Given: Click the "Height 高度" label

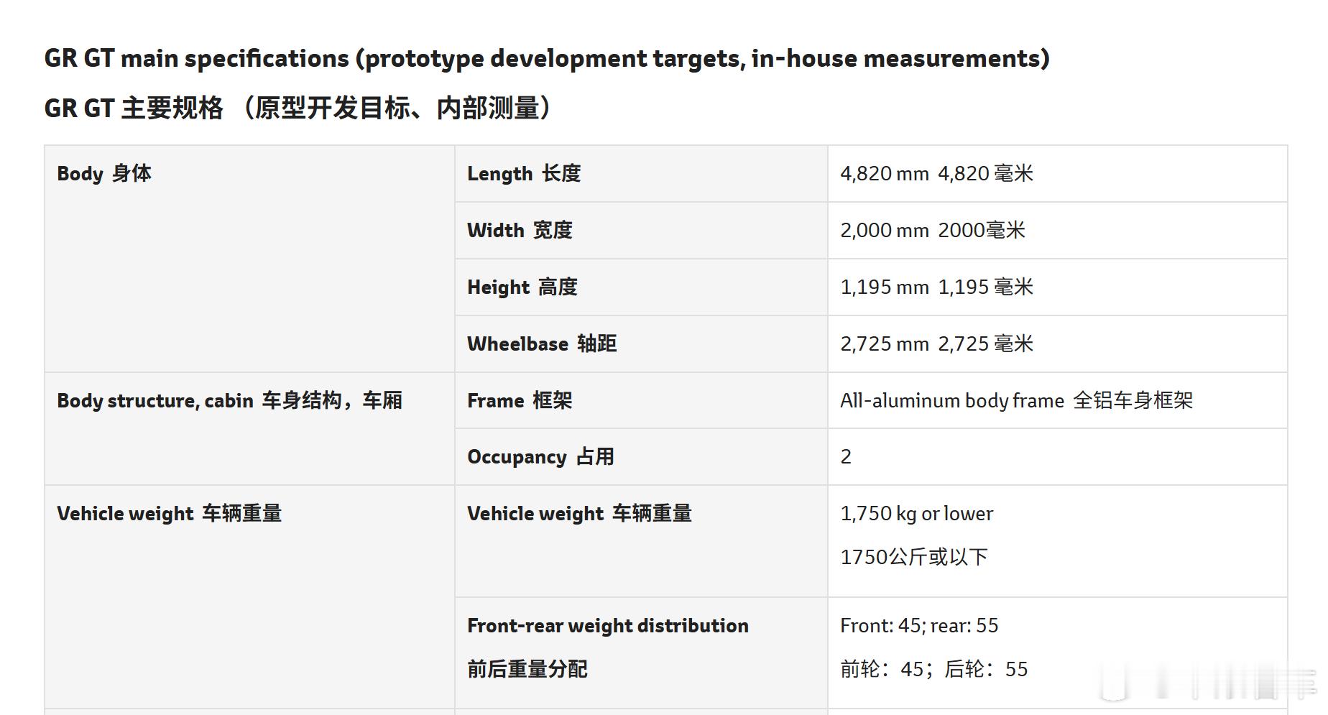Looking at the screenshot, I should [x=522, y=287].
